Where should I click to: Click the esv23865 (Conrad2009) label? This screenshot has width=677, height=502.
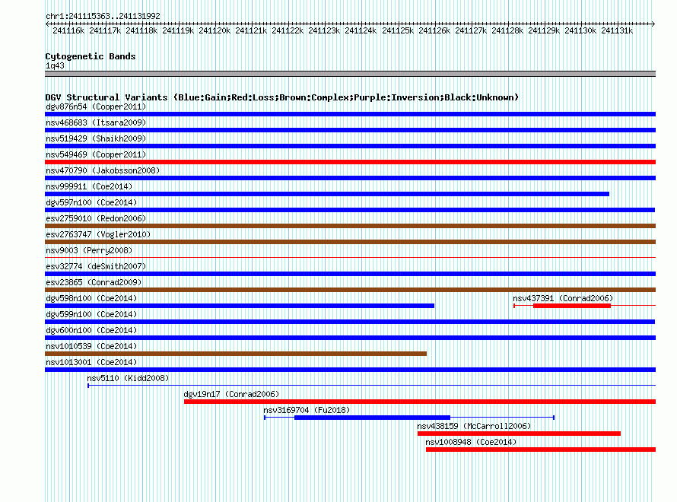coord(94,282)
